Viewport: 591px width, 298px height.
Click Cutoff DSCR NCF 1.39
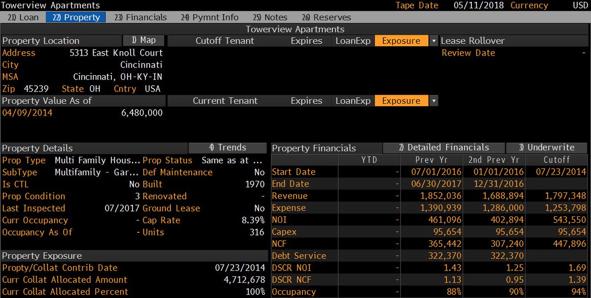(x=578, y=280)
